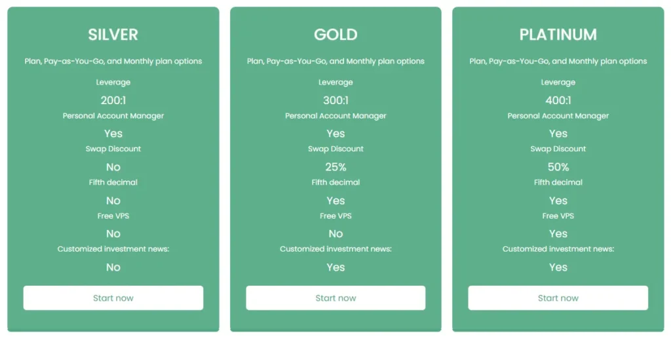The image size is (671, 342).
Task: Click Gold's Customized investment news label
Action: coord(335,249)
